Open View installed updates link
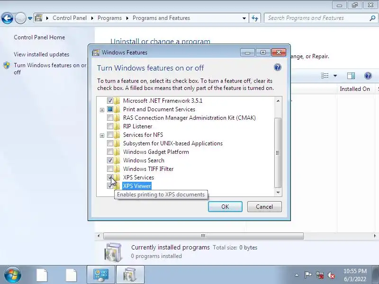 coord(41,54)
